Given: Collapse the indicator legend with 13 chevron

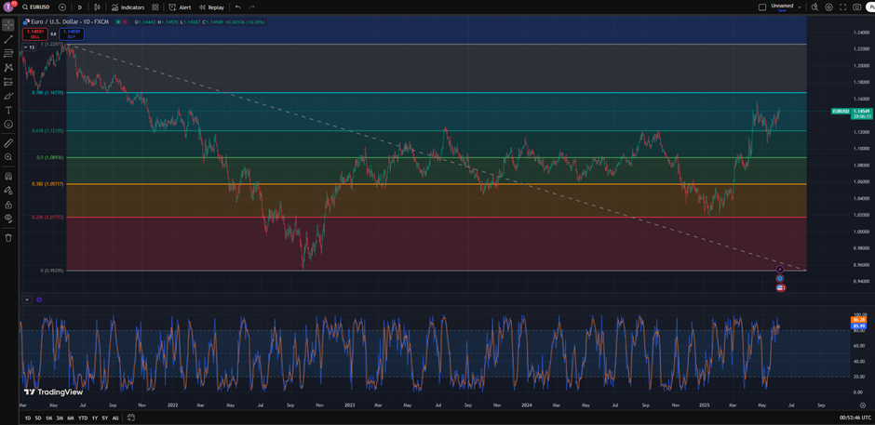Looking at the screenshot, I should coord(28,46).
